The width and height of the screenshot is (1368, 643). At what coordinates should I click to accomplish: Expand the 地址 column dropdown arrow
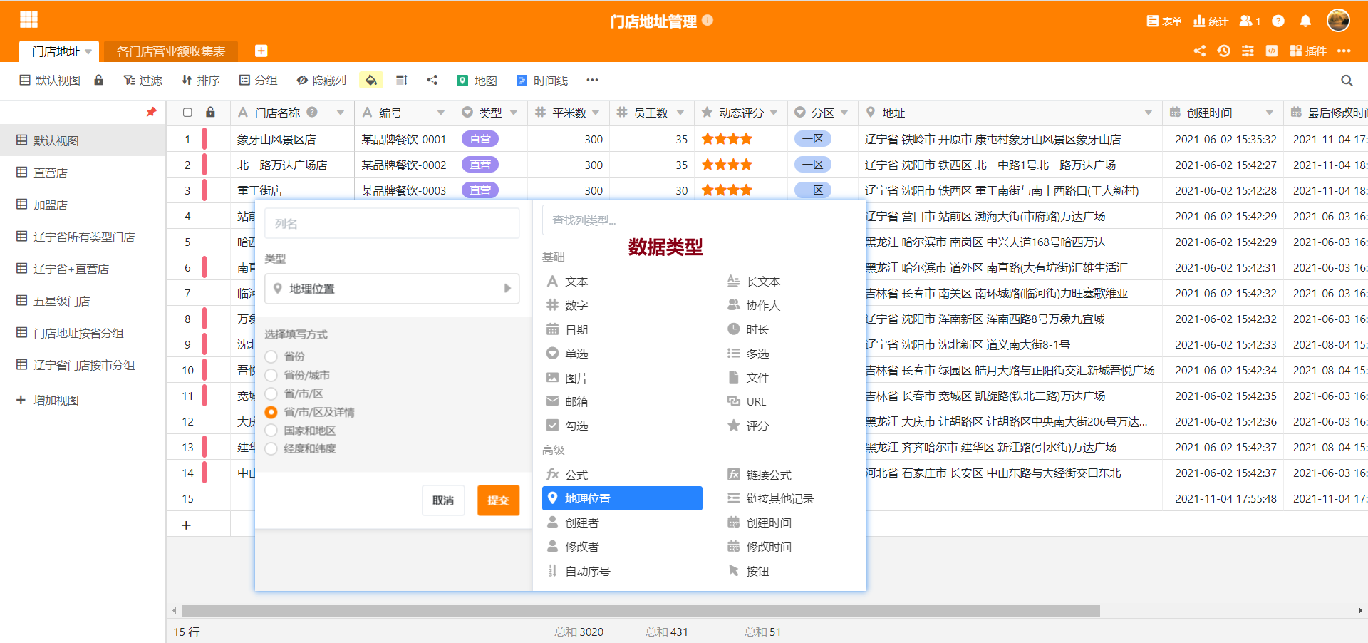[1149, 113]
